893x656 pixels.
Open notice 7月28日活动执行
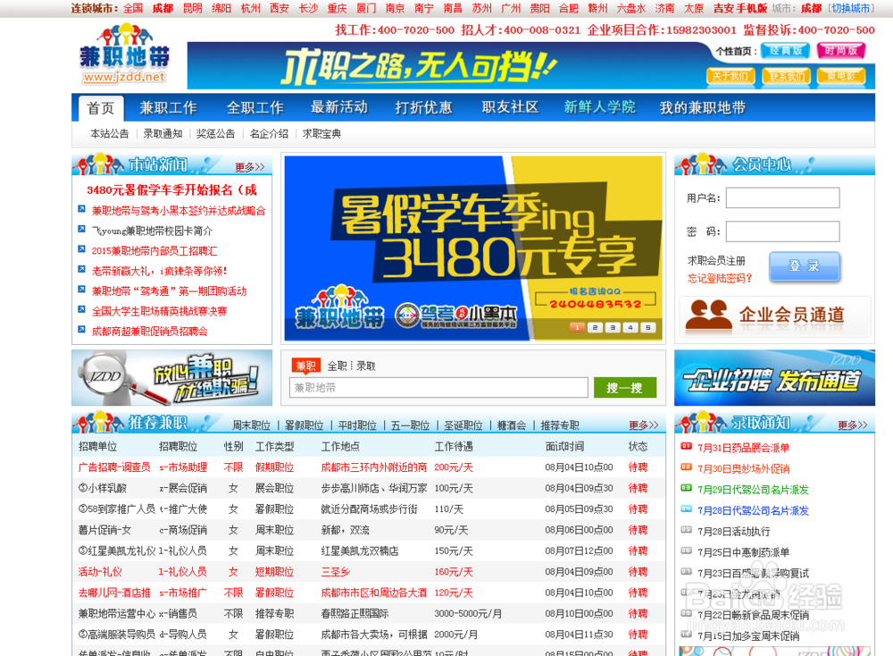pyautogui.click(x=733, y=531)
